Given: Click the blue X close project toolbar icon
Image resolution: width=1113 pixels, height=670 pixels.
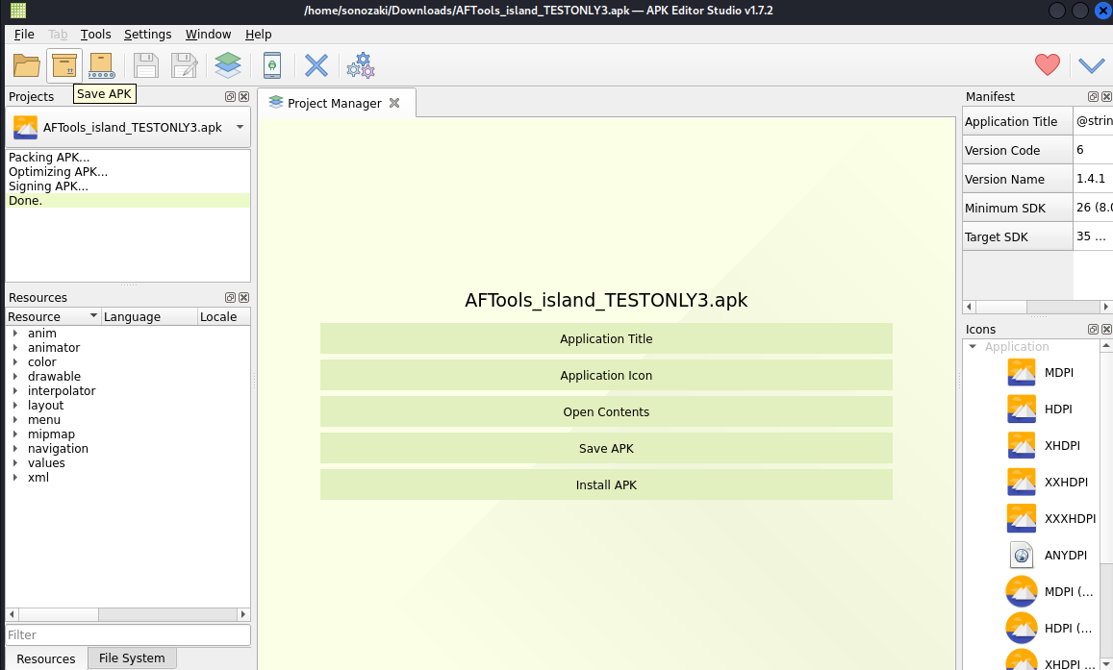Looking at the screenshot, I should click(316, 66).
